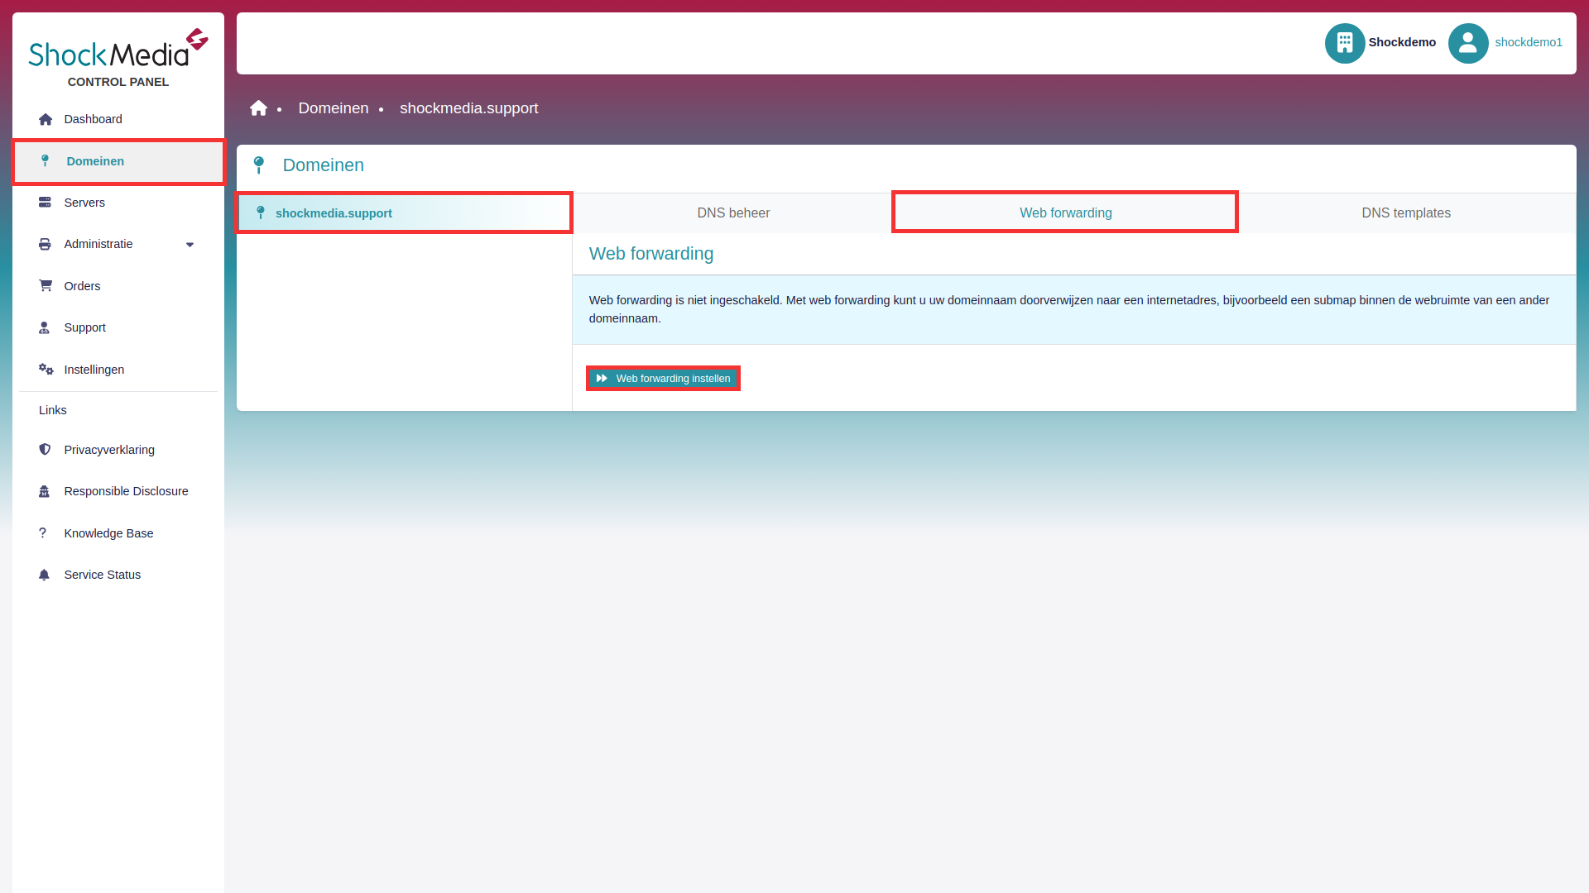This screenshot has height=893, width=1589.
Task: Click the Servers icon in sidebar
Action: (x=45, y=202)
